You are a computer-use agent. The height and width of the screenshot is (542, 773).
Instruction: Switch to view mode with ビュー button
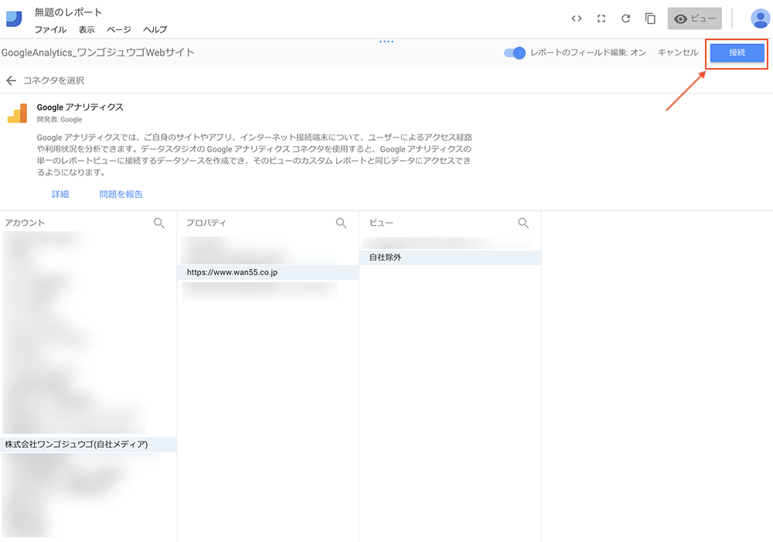pyautogui.click(x=695, y=19)
